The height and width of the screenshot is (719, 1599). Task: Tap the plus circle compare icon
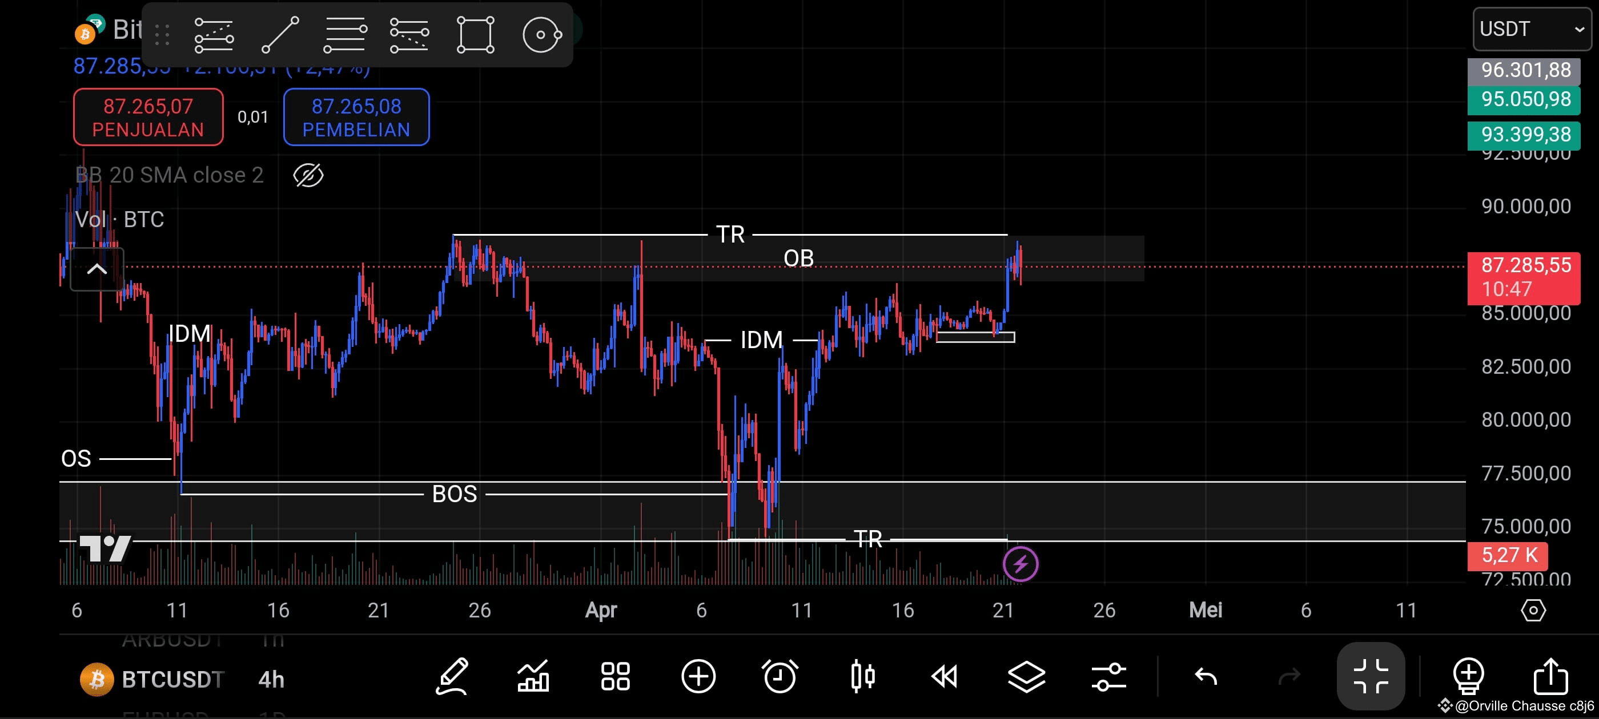pyautogui.click(x=698, y=676)
